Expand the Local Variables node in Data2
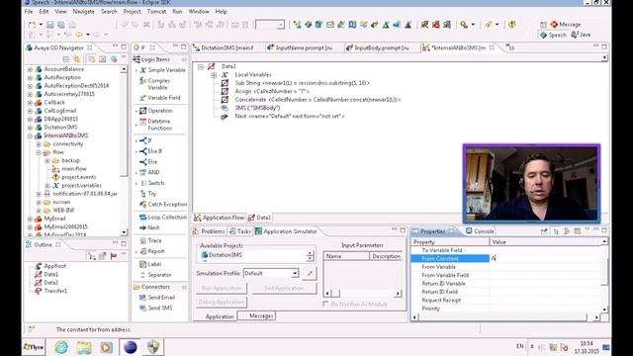 (214, 75)
